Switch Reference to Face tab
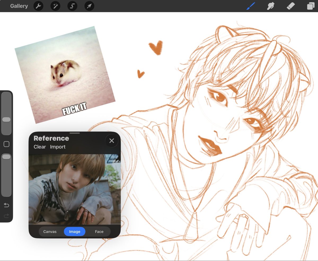The image size is (318, 261). (99, 232)
